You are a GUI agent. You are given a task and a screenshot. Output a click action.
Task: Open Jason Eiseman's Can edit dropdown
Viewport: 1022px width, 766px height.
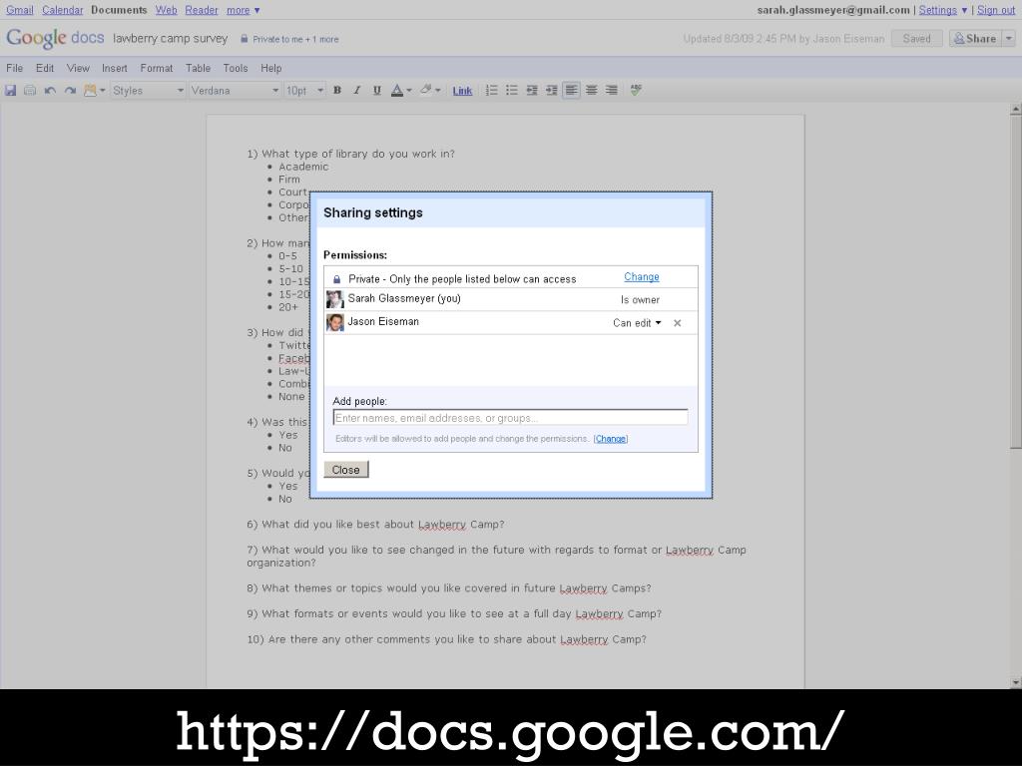click(637, 323)
